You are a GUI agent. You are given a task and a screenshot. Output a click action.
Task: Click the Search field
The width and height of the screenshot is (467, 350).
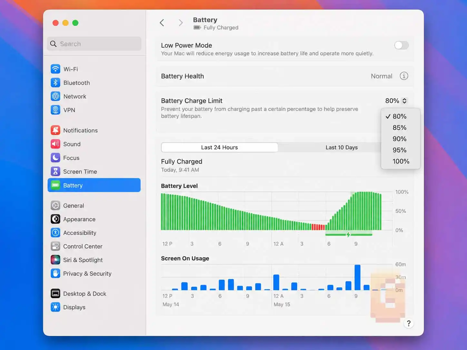(x=94, y=44)
